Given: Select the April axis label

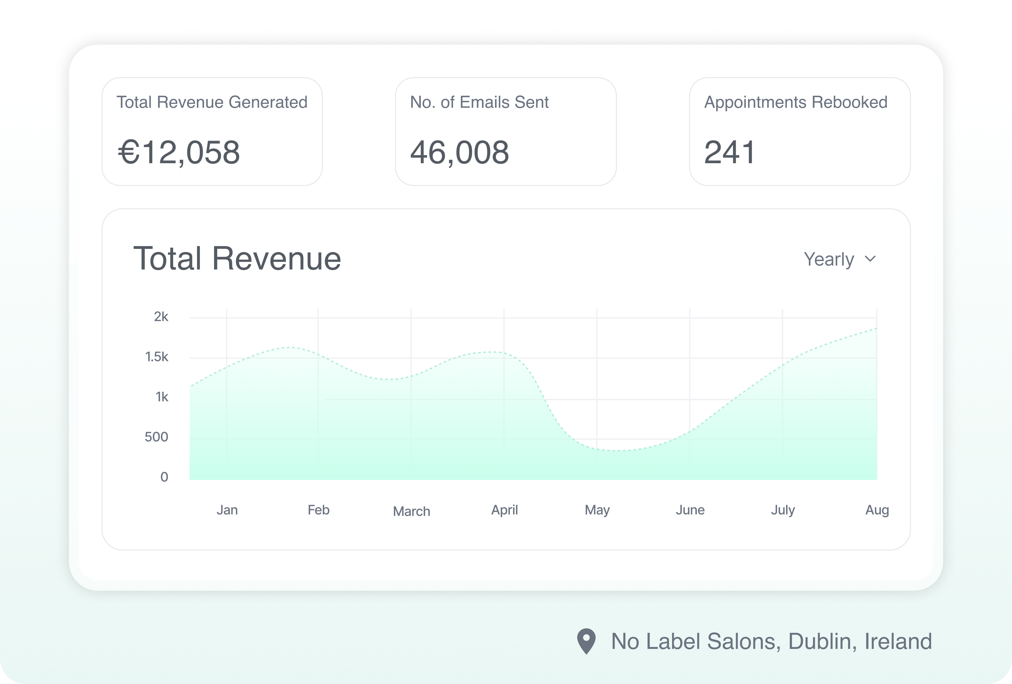Looking at the screenshot, I should click(504, 510).
